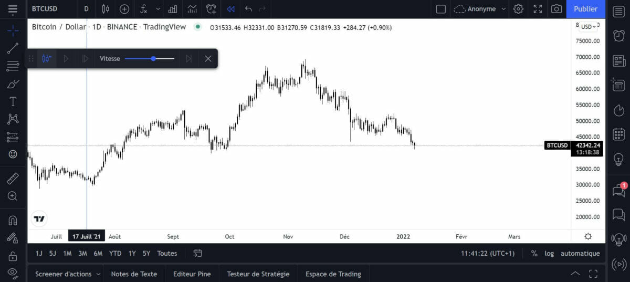630x282 pixels.
Task: Take a chart snapshot with camera icon
Action: click(556, 9)
